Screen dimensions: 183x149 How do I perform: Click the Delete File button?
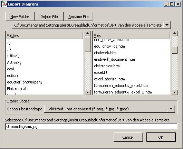[49, 17]
